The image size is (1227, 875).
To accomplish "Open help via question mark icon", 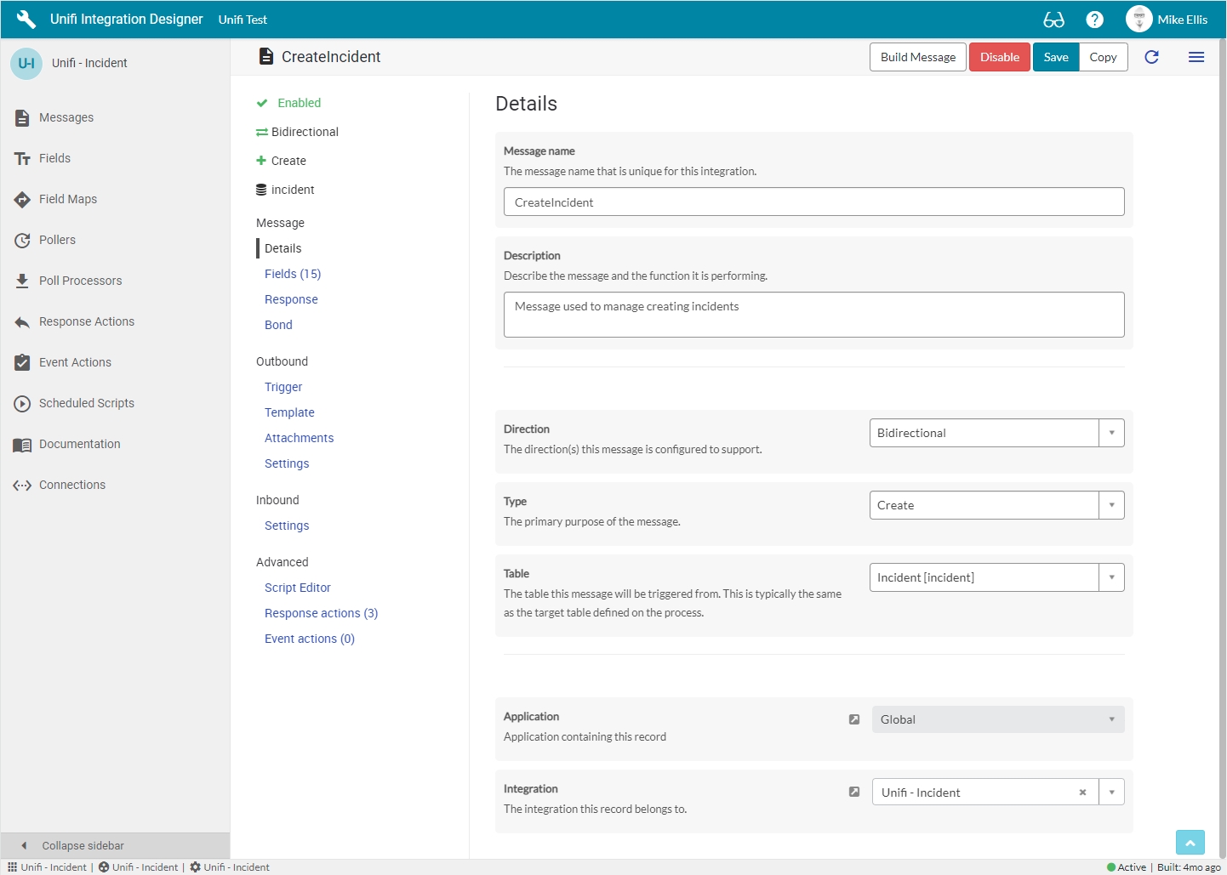I will tap(1095, 20).
